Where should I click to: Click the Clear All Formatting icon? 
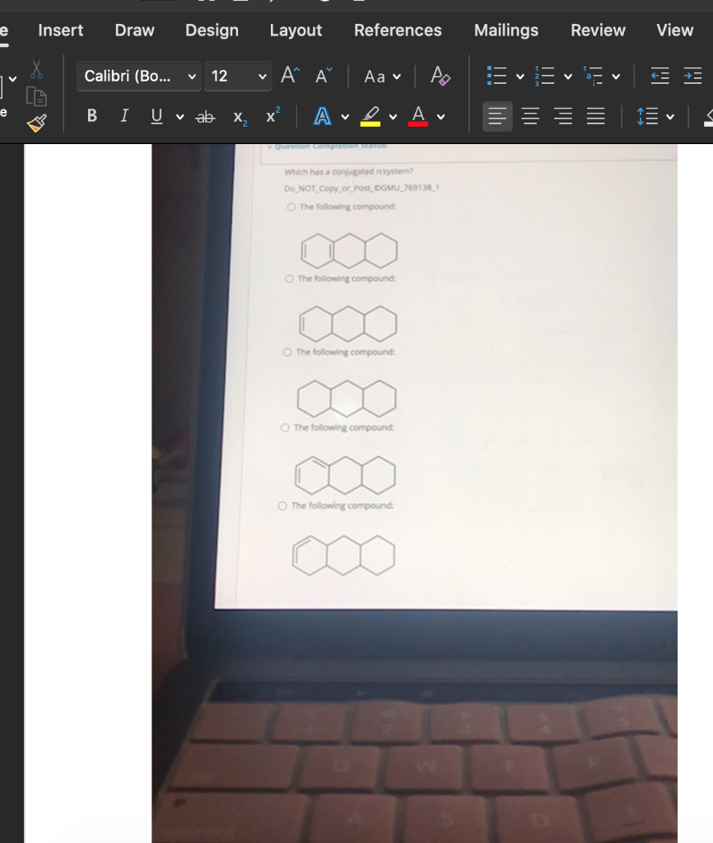(x=441, y=76)
